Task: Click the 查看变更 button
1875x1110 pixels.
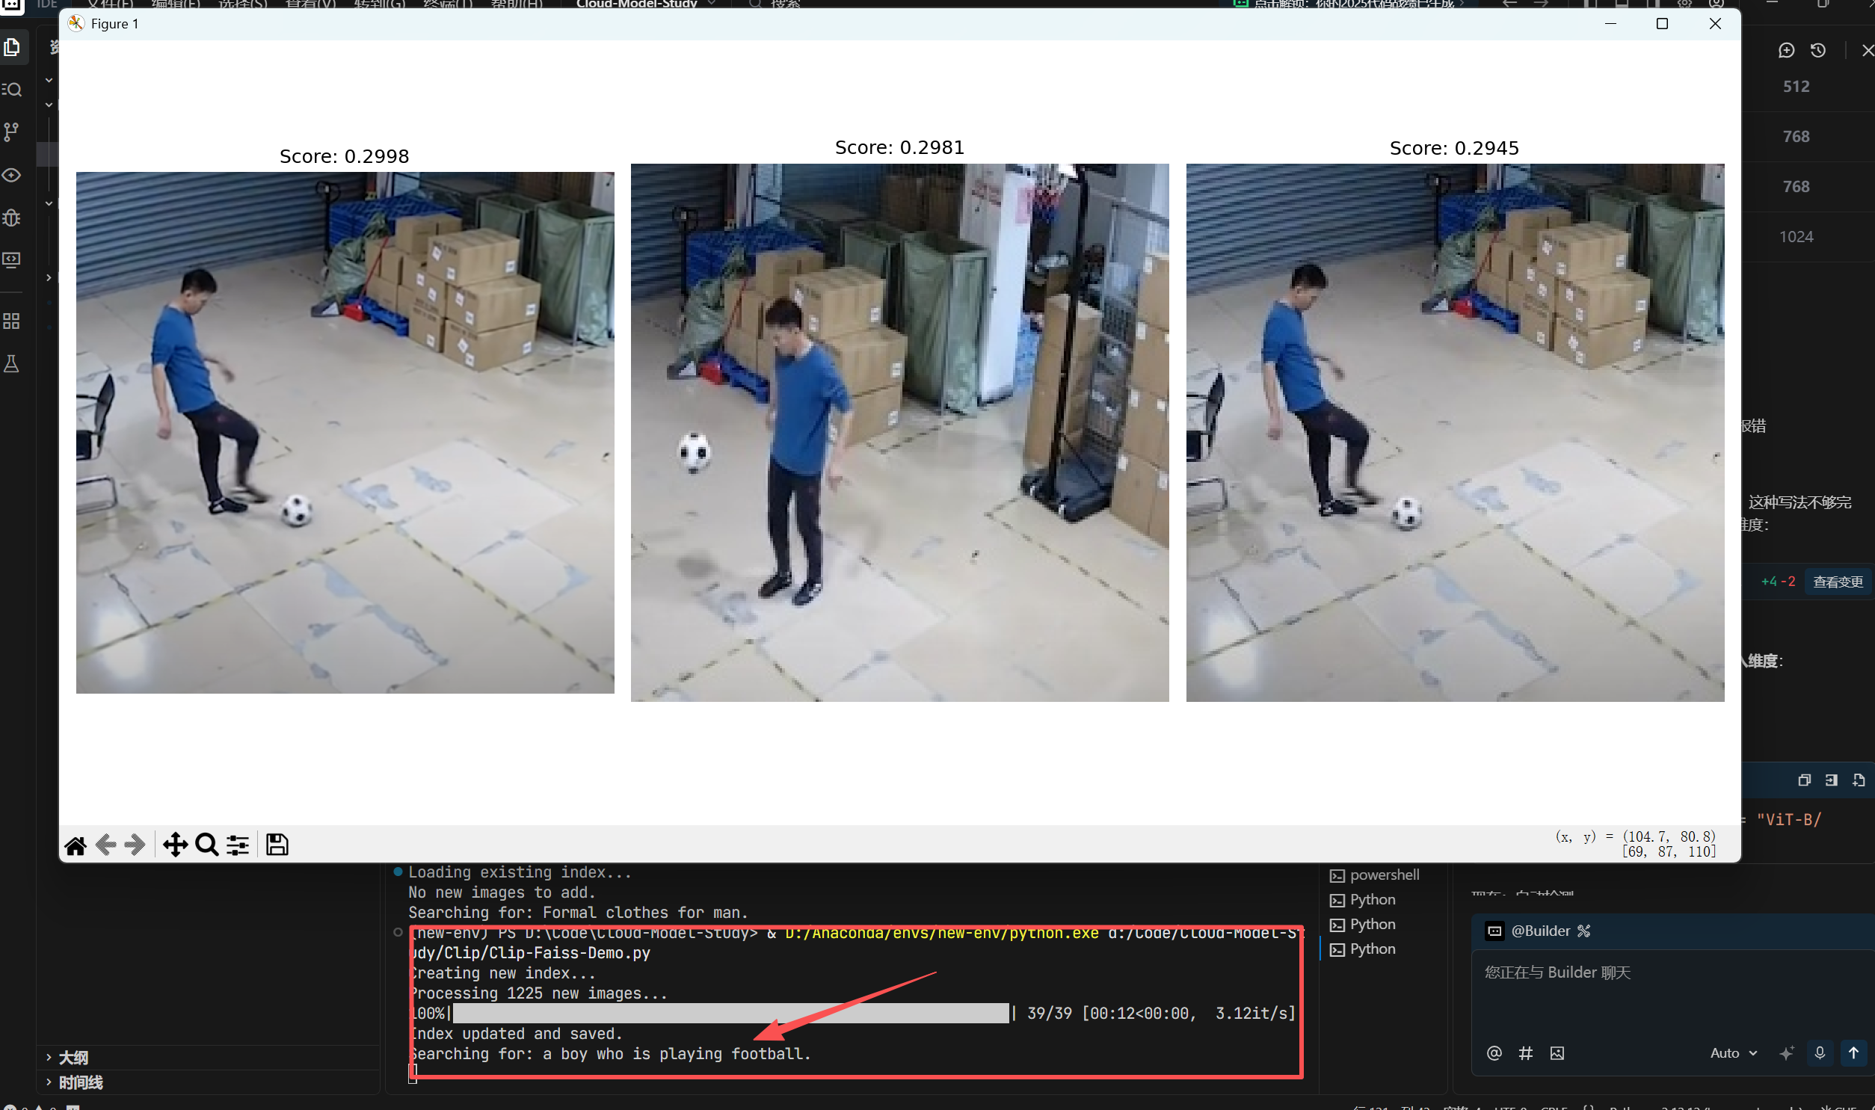Action: [x=1837, y=582]
